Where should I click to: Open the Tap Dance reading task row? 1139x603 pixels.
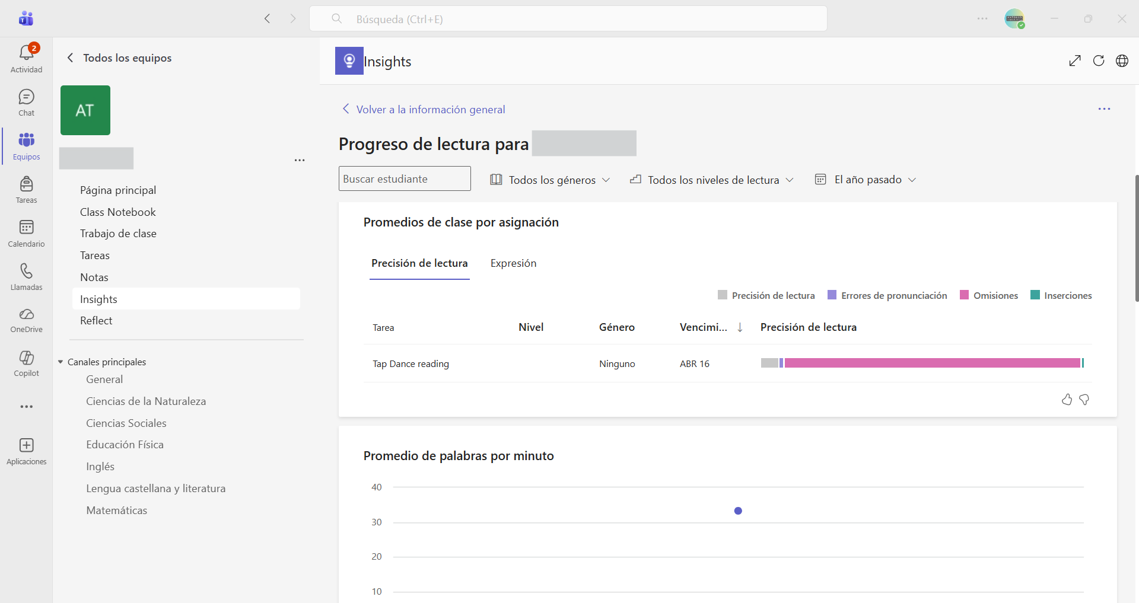click(727, 363)
